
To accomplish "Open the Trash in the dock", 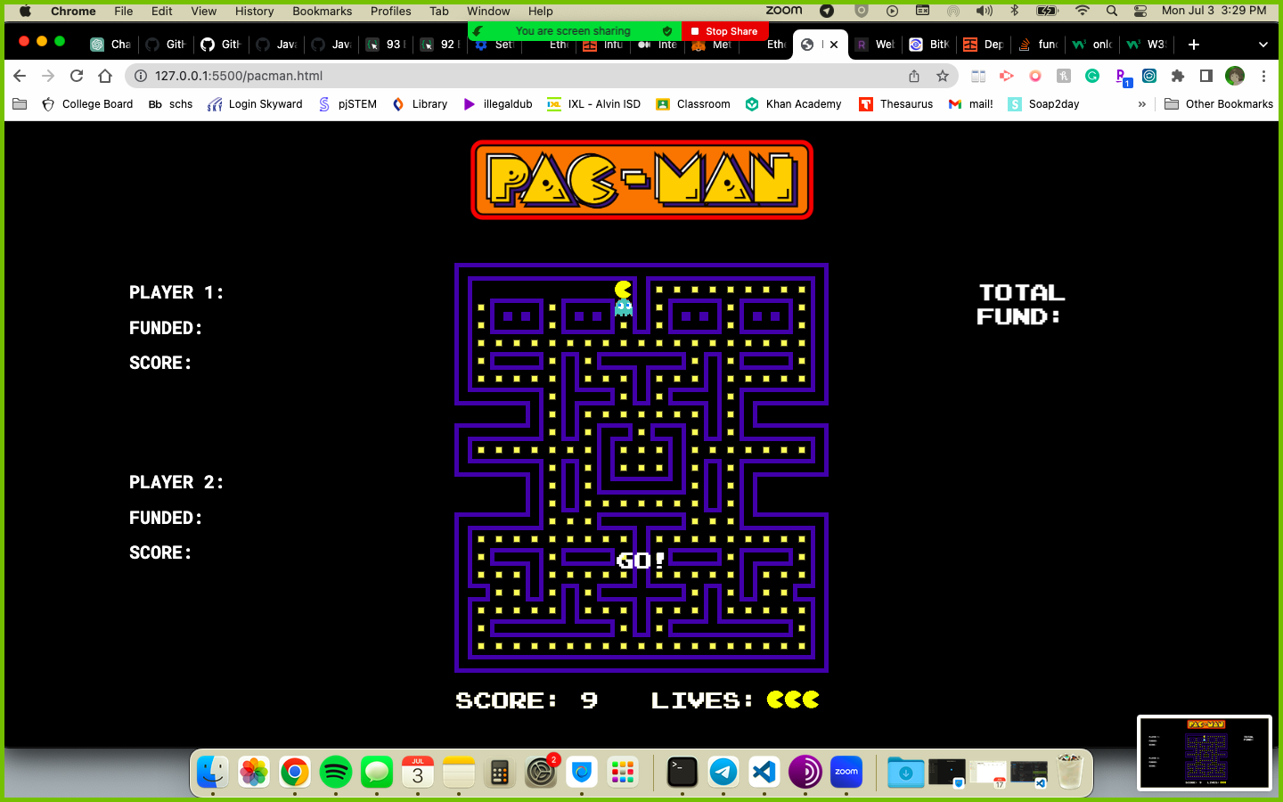I will click(1070, 772).
